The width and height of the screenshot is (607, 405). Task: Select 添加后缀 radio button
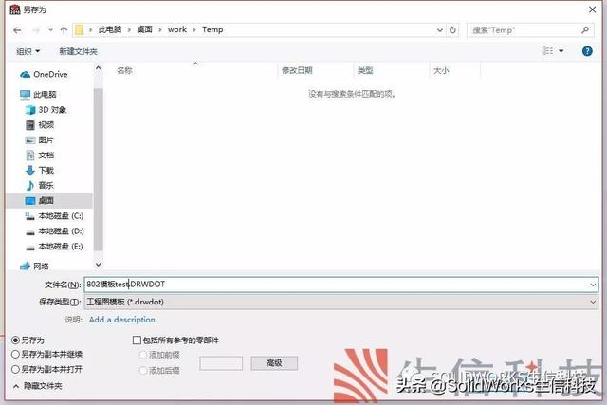pos(143,371)
